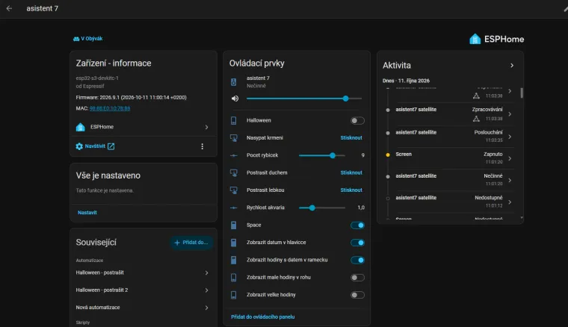Click the Postrasit lebkou row icon
Screen dimensions: 568x327
pos(234,190)
